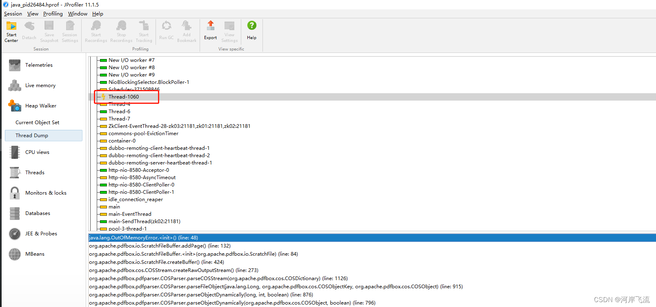Select COSParser.parseCOSStream line 1126 frame
This screenshot has width=656, height=307.
point(218,278)
